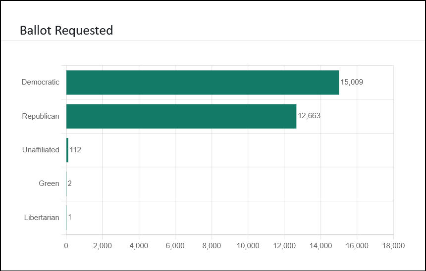Select the Libertarian category label

[x=42, y=217]
